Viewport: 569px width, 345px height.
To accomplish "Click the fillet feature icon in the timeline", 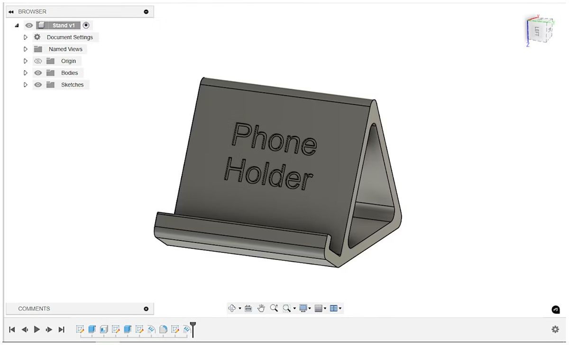I will pyautogui.click(x=162, y=329).
